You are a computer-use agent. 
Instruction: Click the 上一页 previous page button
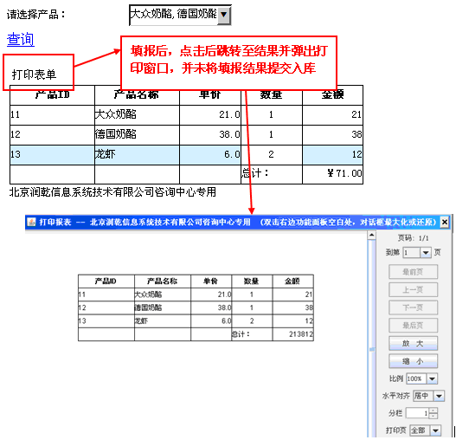413,289
